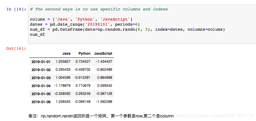Click the cell value -0.409702
The width and height of the screenshot is (256, 121).
[x=82, y=70]
